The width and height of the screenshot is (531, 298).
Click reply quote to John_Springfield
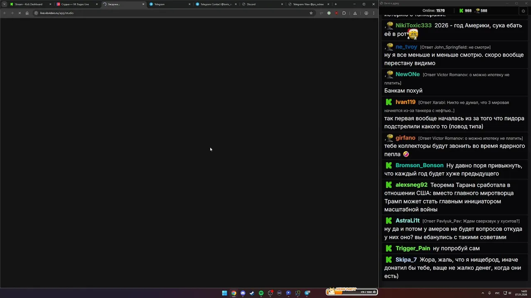click(455, 47)
